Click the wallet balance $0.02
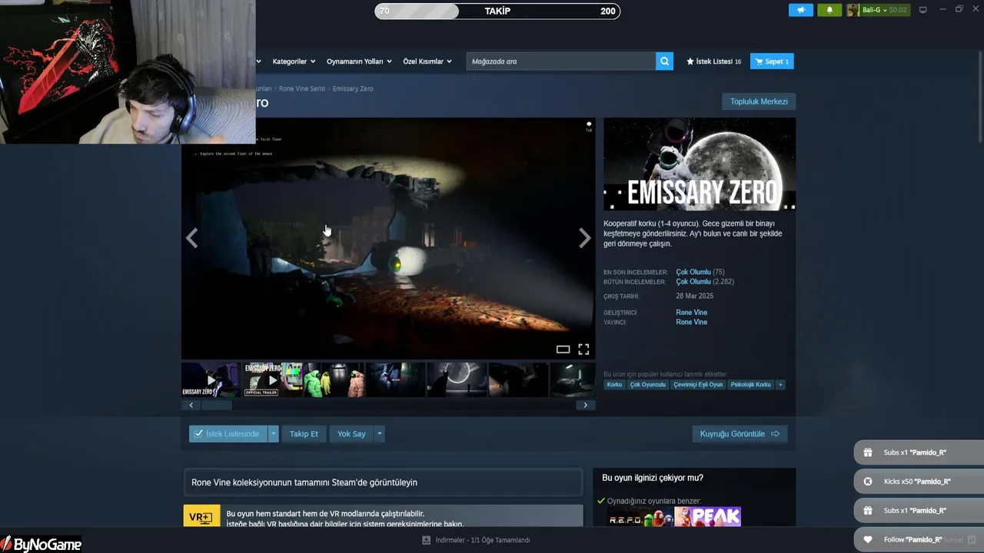The image size is (984, 553). [898, 10]
